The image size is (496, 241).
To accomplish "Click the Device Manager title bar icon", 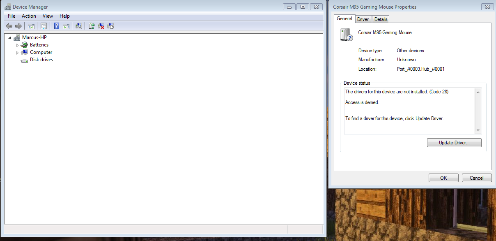I will tap(8, 7).
